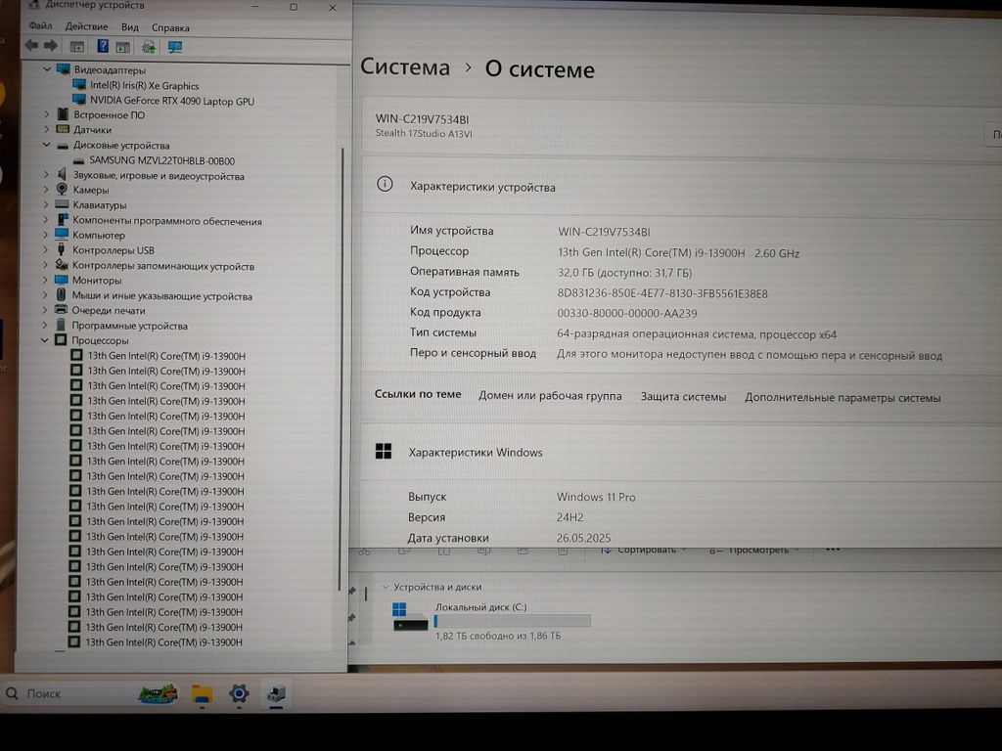Expand the Звуковые, игровые и видеоустройства node
Screen dimensions: 1002x751
(x=46, y=176)
